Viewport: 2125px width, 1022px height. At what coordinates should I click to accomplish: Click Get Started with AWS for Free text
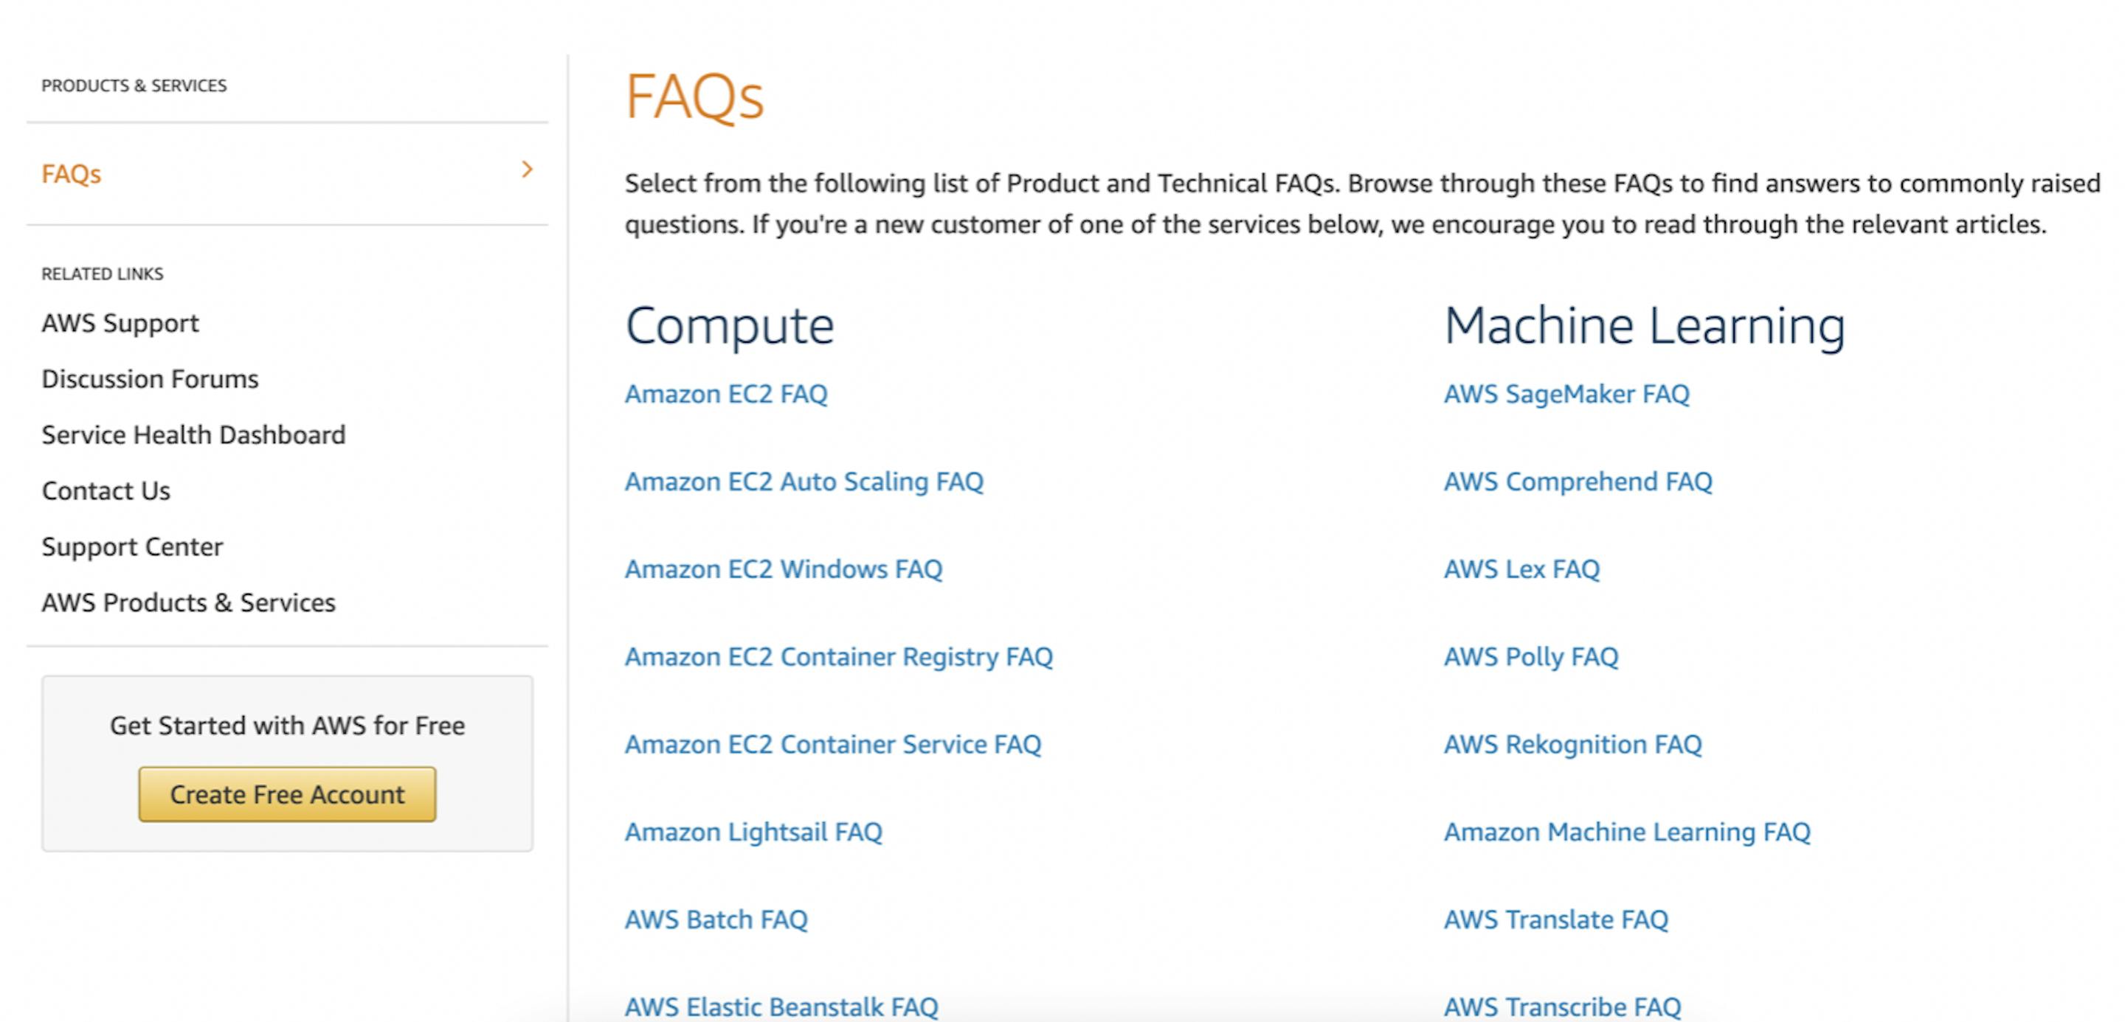click(287, 726)
